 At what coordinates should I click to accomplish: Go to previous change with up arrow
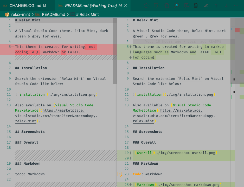[x=216, y=6]
